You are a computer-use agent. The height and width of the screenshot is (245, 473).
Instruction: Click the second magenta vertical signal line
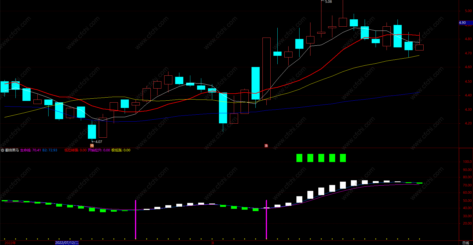coord(266,219)
